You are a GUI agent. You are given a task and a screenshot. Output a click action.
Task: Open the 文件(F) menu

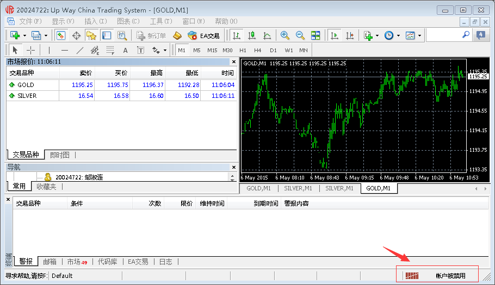[x=30, y=21]
